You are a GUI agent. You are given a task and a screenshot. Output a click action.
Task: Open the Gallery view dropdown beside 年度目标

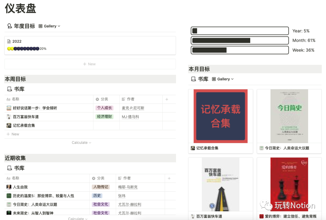[50, 26]
